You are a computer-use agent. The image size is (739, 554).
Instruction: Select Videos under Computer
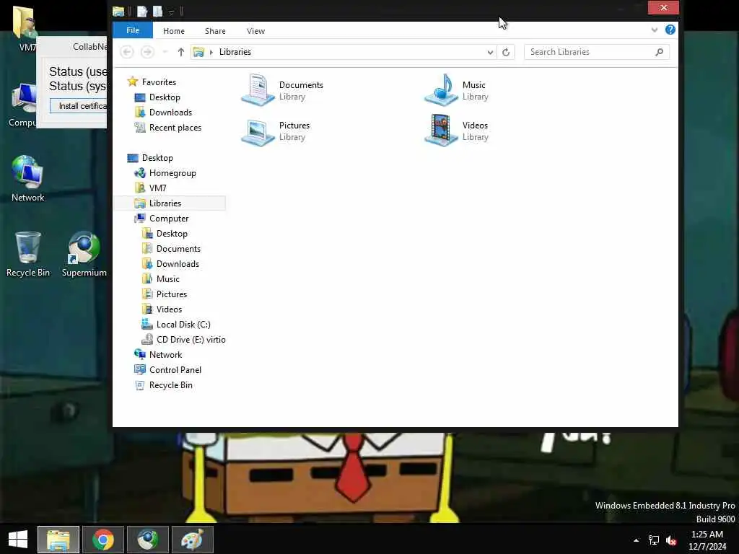pyautogui.click(x=169, y=309)
